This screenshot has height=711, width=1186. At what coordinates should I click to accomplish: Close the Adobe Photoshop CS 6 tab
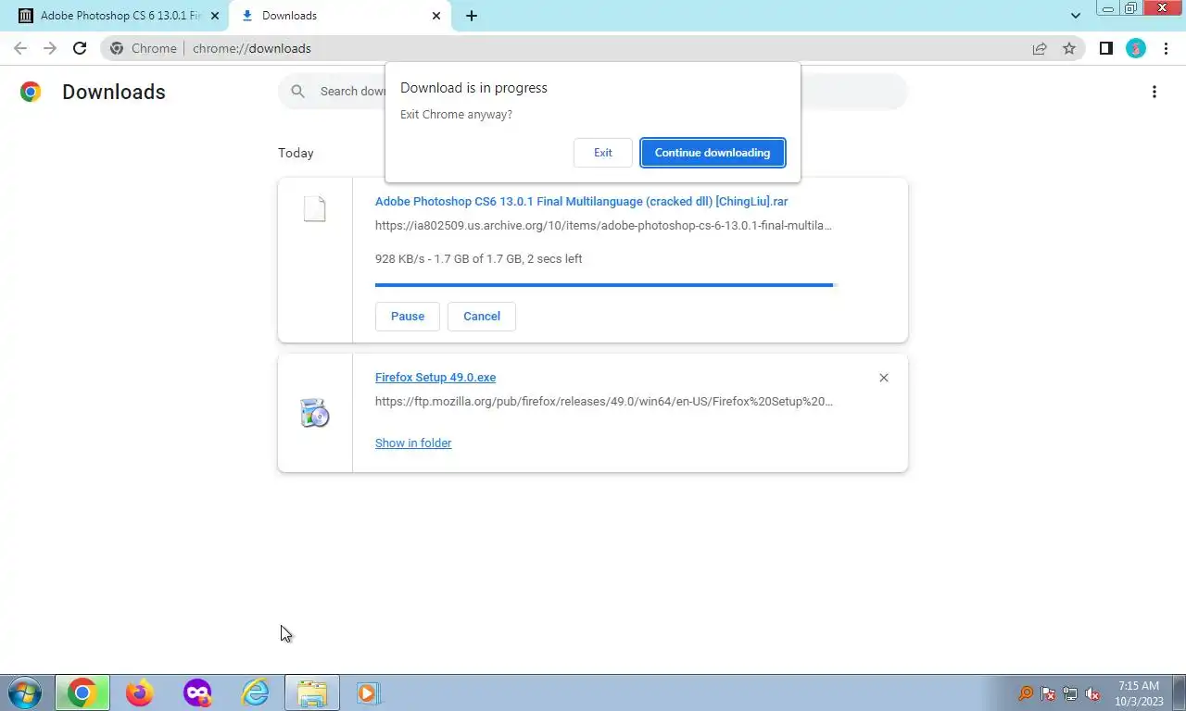pyautogui.click(x=215, y=16)
